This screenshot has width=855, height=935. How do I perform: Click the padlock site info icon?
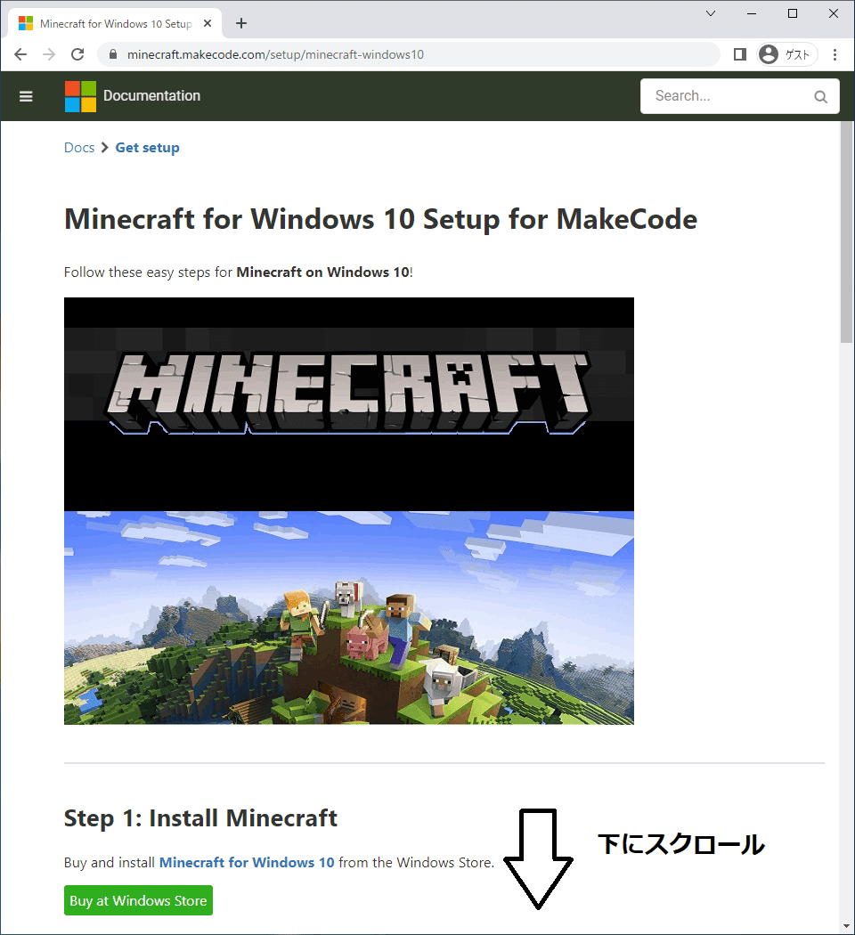(113, 55)
